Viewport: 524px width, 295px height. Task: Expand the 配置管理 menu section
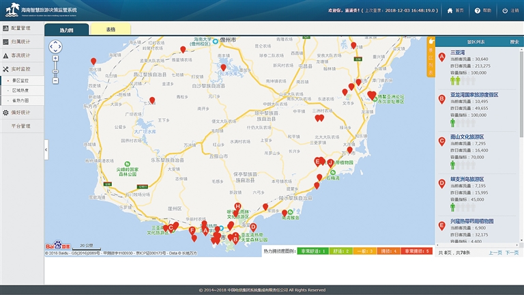point(20,28)
